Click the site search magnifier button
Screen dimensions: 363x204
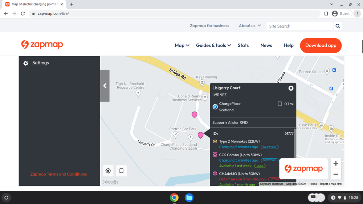click(x=338, y=26)
